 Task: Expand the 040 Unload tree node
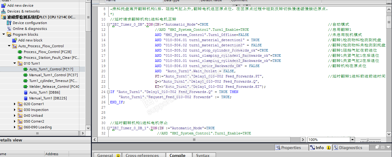pos(15,116)
